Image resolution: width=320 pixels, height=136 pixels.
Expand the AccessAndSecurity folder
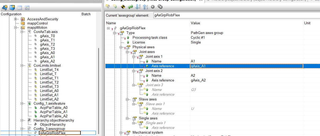(x=16, y=19)
